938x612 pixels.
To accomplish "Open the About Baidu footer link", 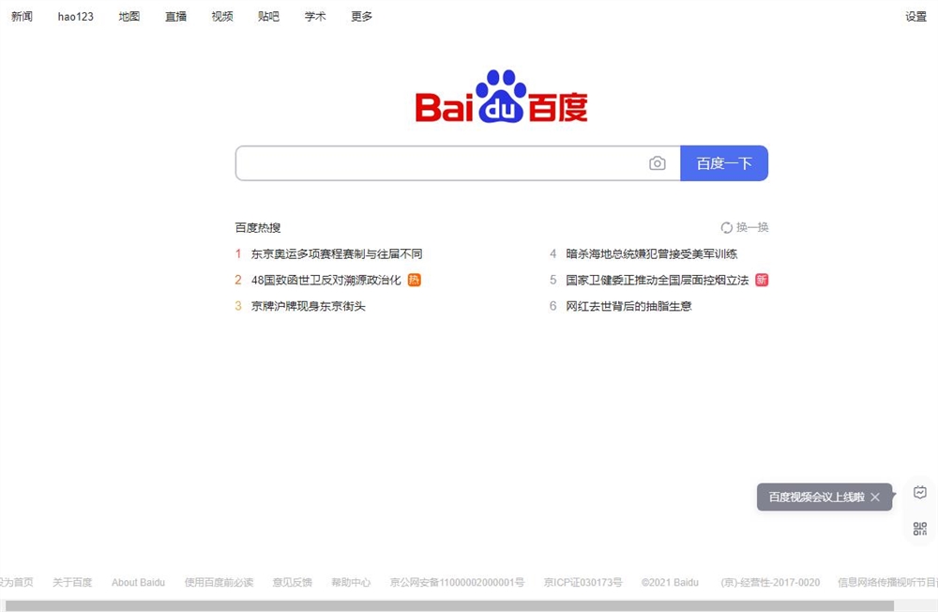I will tap(138, 582).
